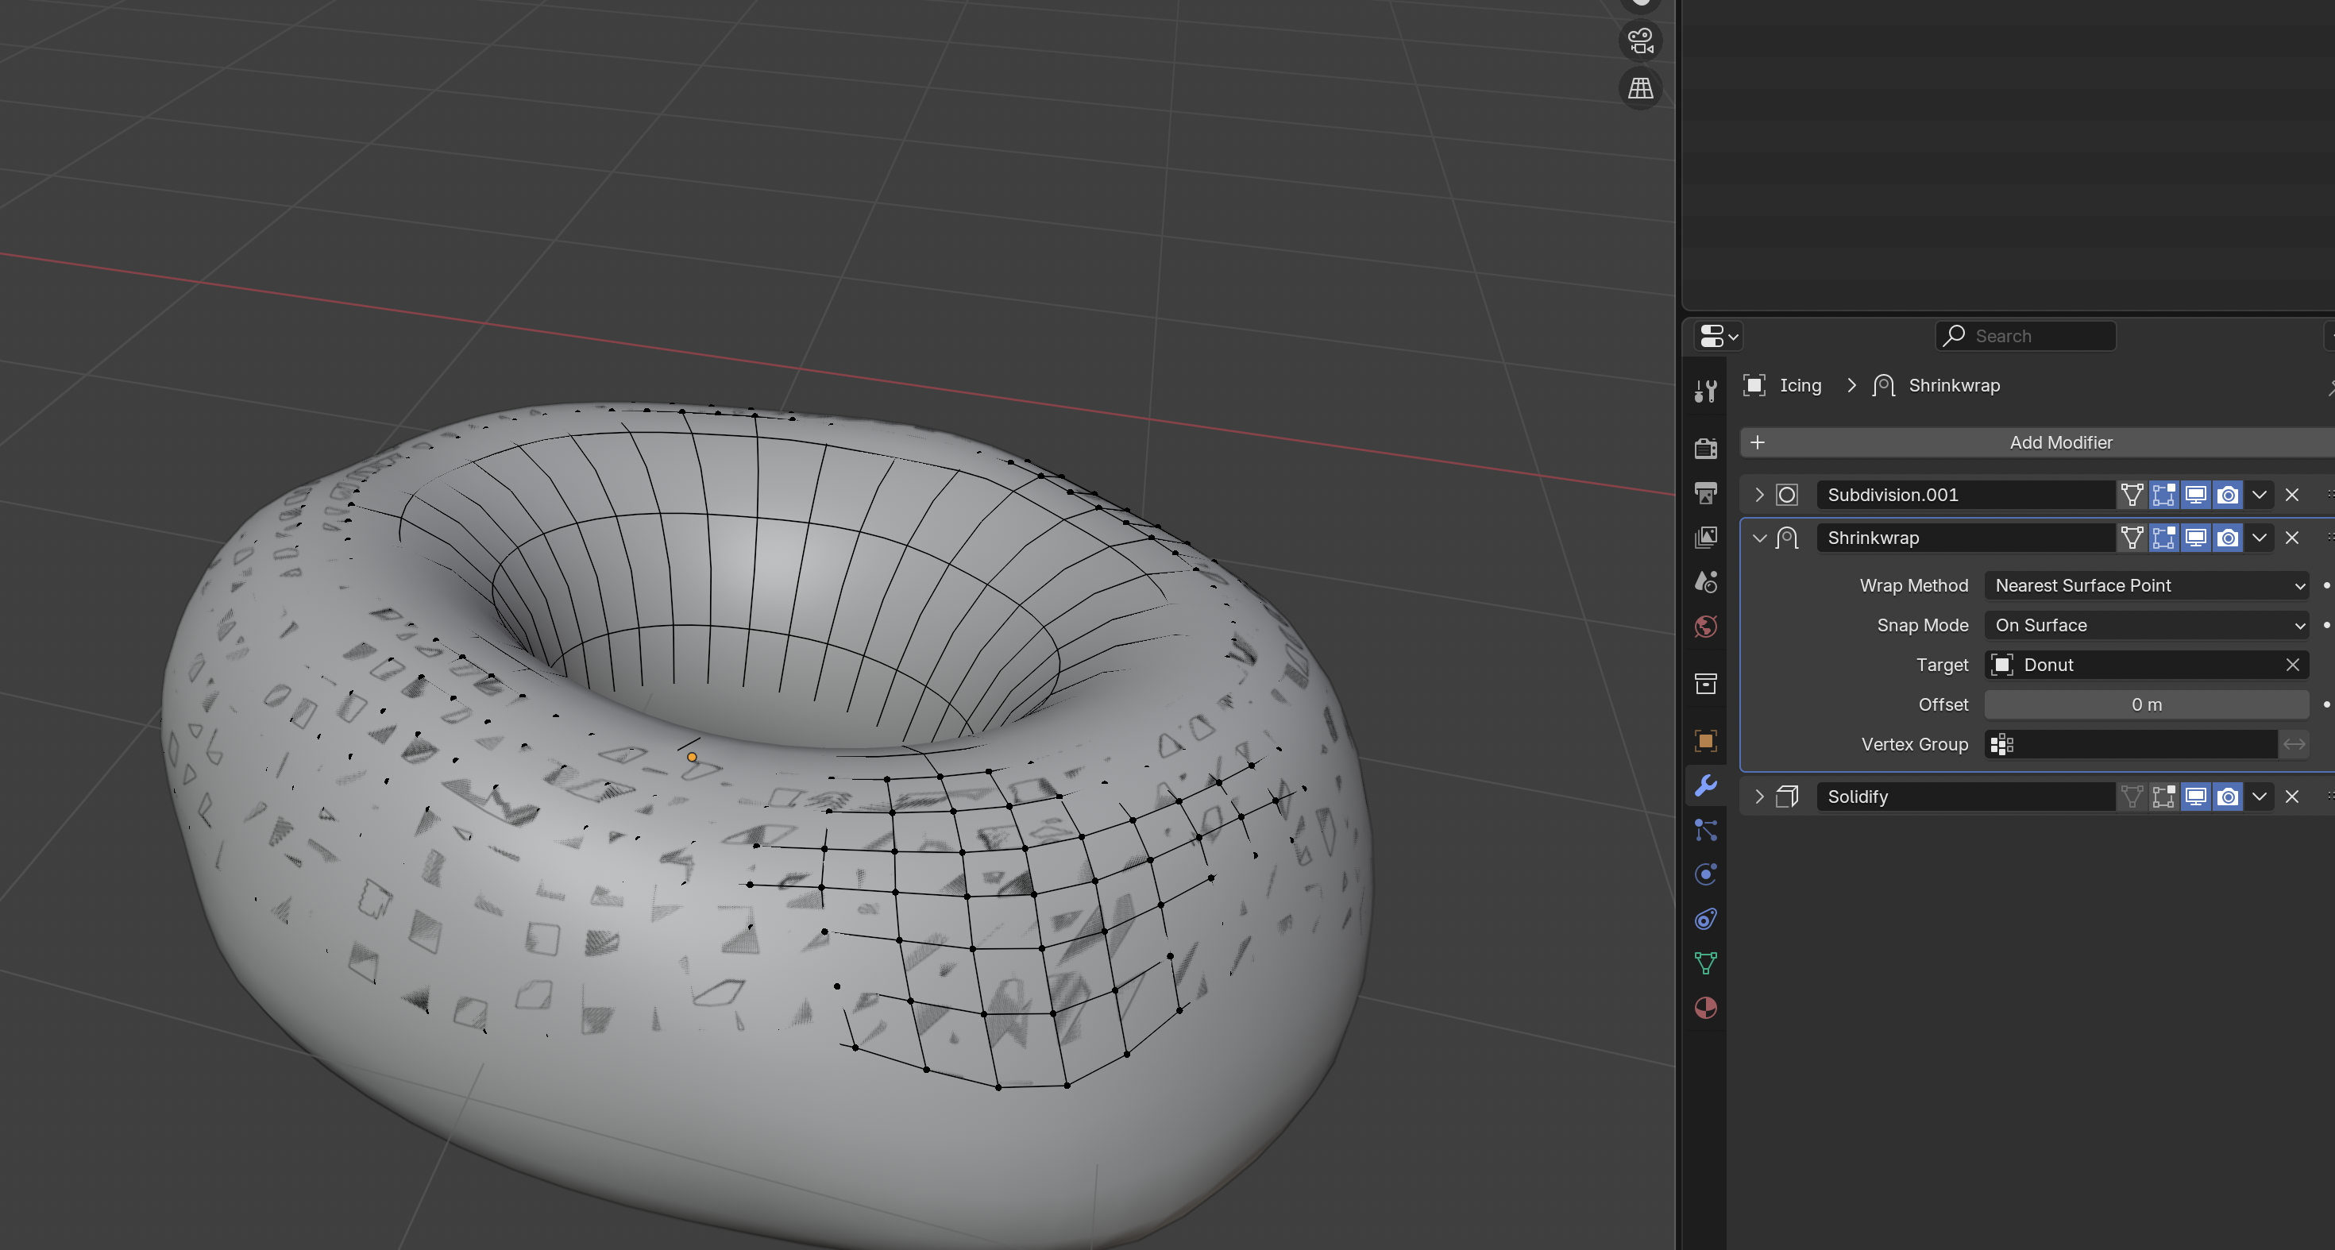The height and width of the screenshot is (1250, 2335).
Task: Open the Render properties tab
Action: pos(1705,448)
